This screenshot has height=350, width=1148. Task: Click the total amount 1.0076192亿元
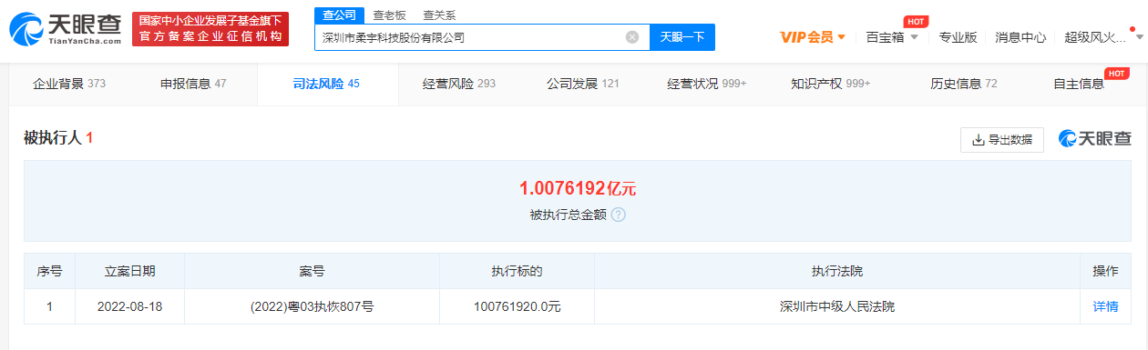pyautogui.click(x=578, y=189)
